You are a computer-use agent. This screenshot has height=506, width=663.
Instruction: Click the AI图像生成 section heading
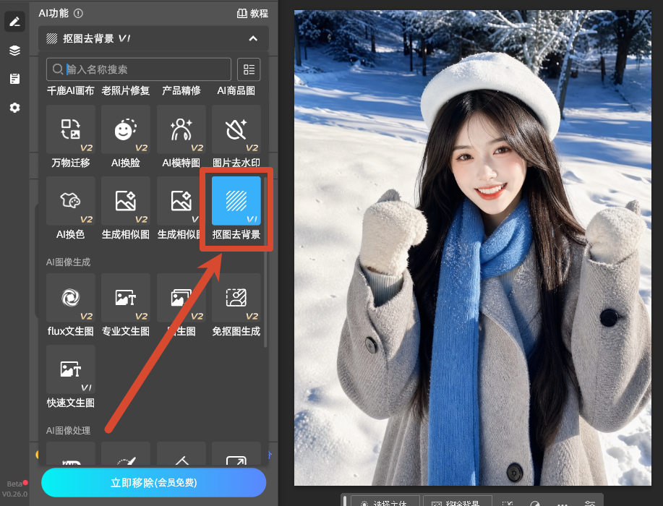68,262
